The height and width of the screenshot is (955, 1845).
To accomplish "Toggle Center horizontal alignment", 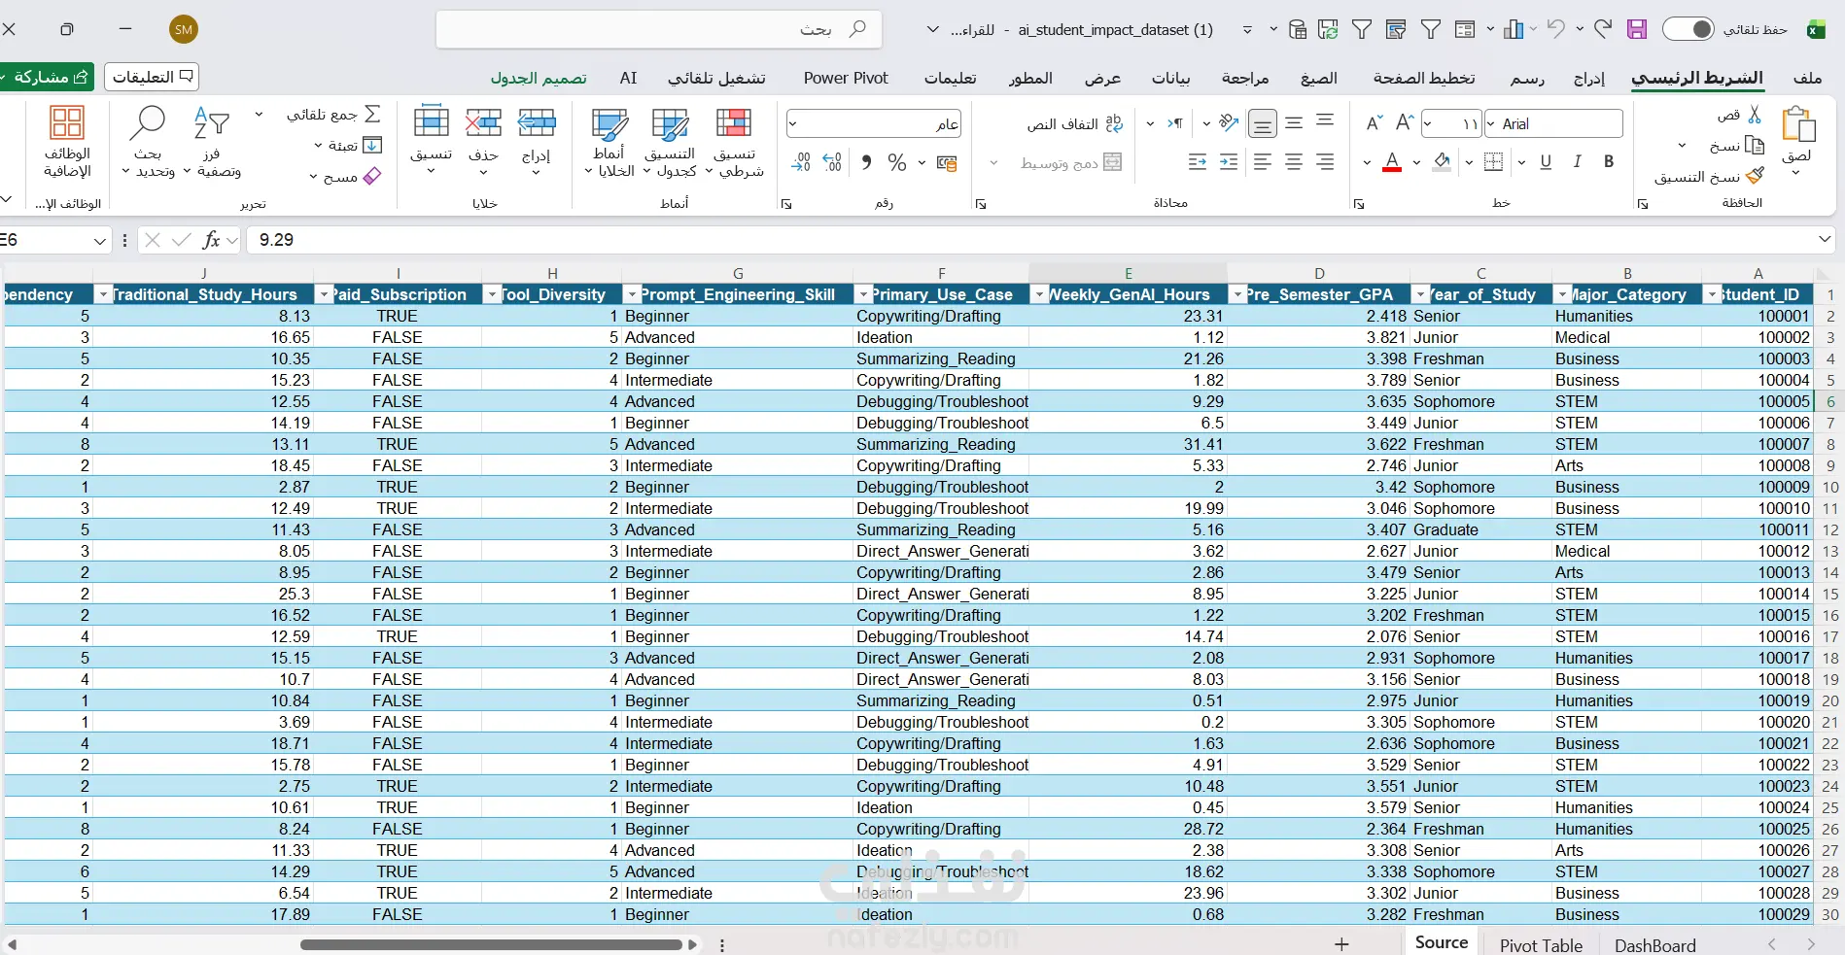I will coord(1294,162).
